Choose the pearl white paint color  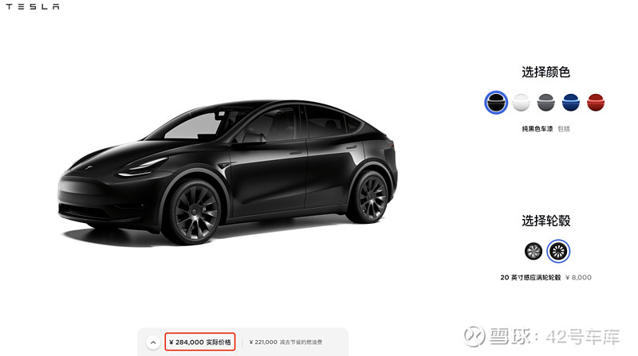(x=521, y=103)
